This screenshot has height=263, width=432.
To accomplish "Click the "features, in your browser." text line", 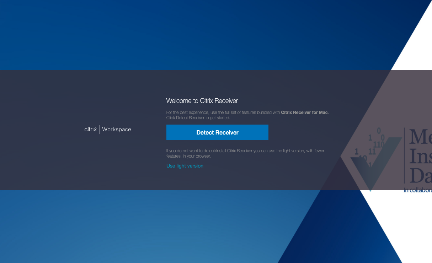I will (x=188, y=156).
